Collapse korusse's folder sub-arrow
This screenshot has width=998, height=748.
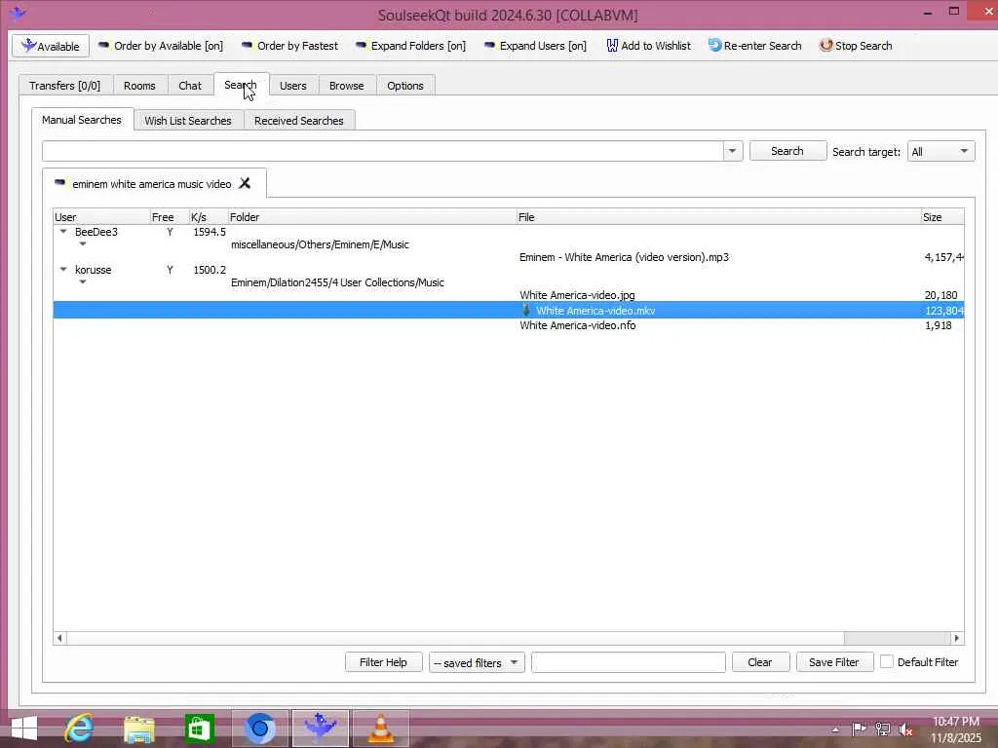tap(83, 281)
